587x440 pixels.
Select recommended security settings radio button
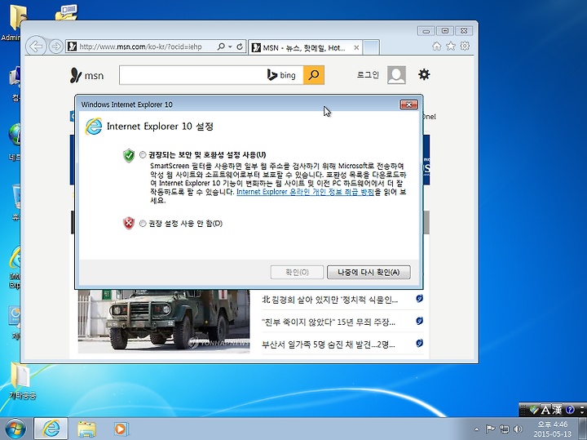coord(143,155)
